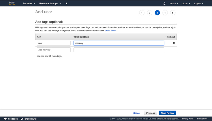Open the Support menu
The width and height of the screenshot is (212, 121).
[198, 3]
